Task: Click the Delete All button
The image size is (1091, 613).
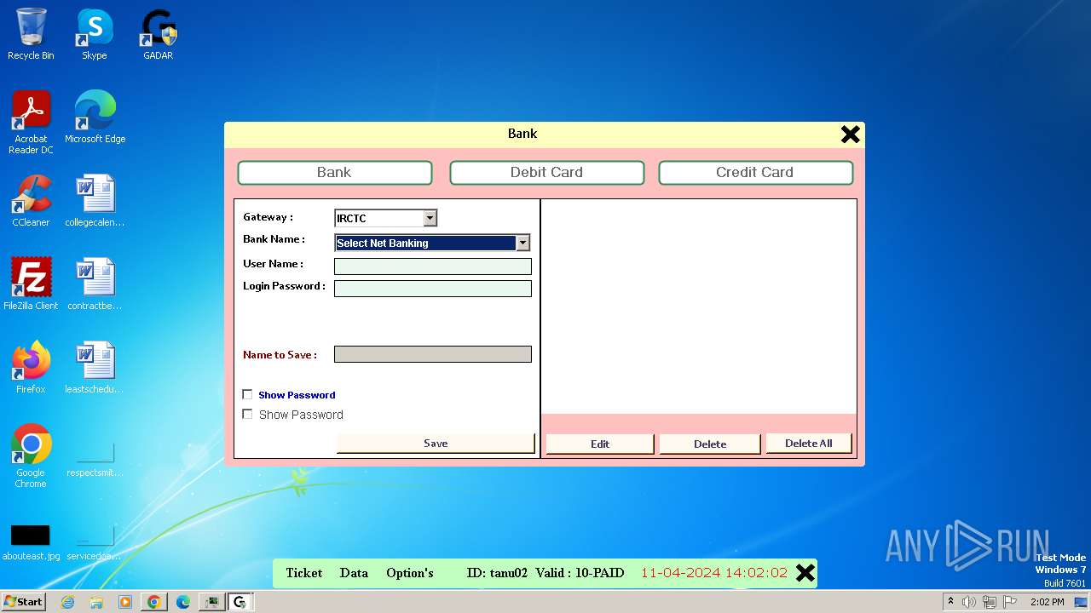Action: click(x=809, y=443)
